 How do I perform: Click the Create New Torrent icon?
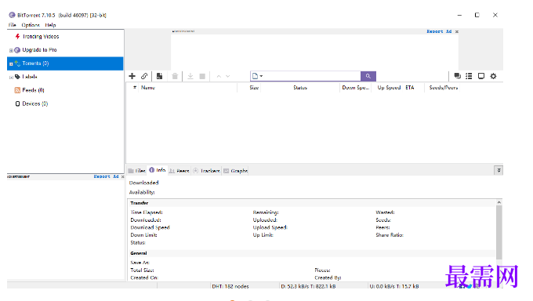point(159,76)
